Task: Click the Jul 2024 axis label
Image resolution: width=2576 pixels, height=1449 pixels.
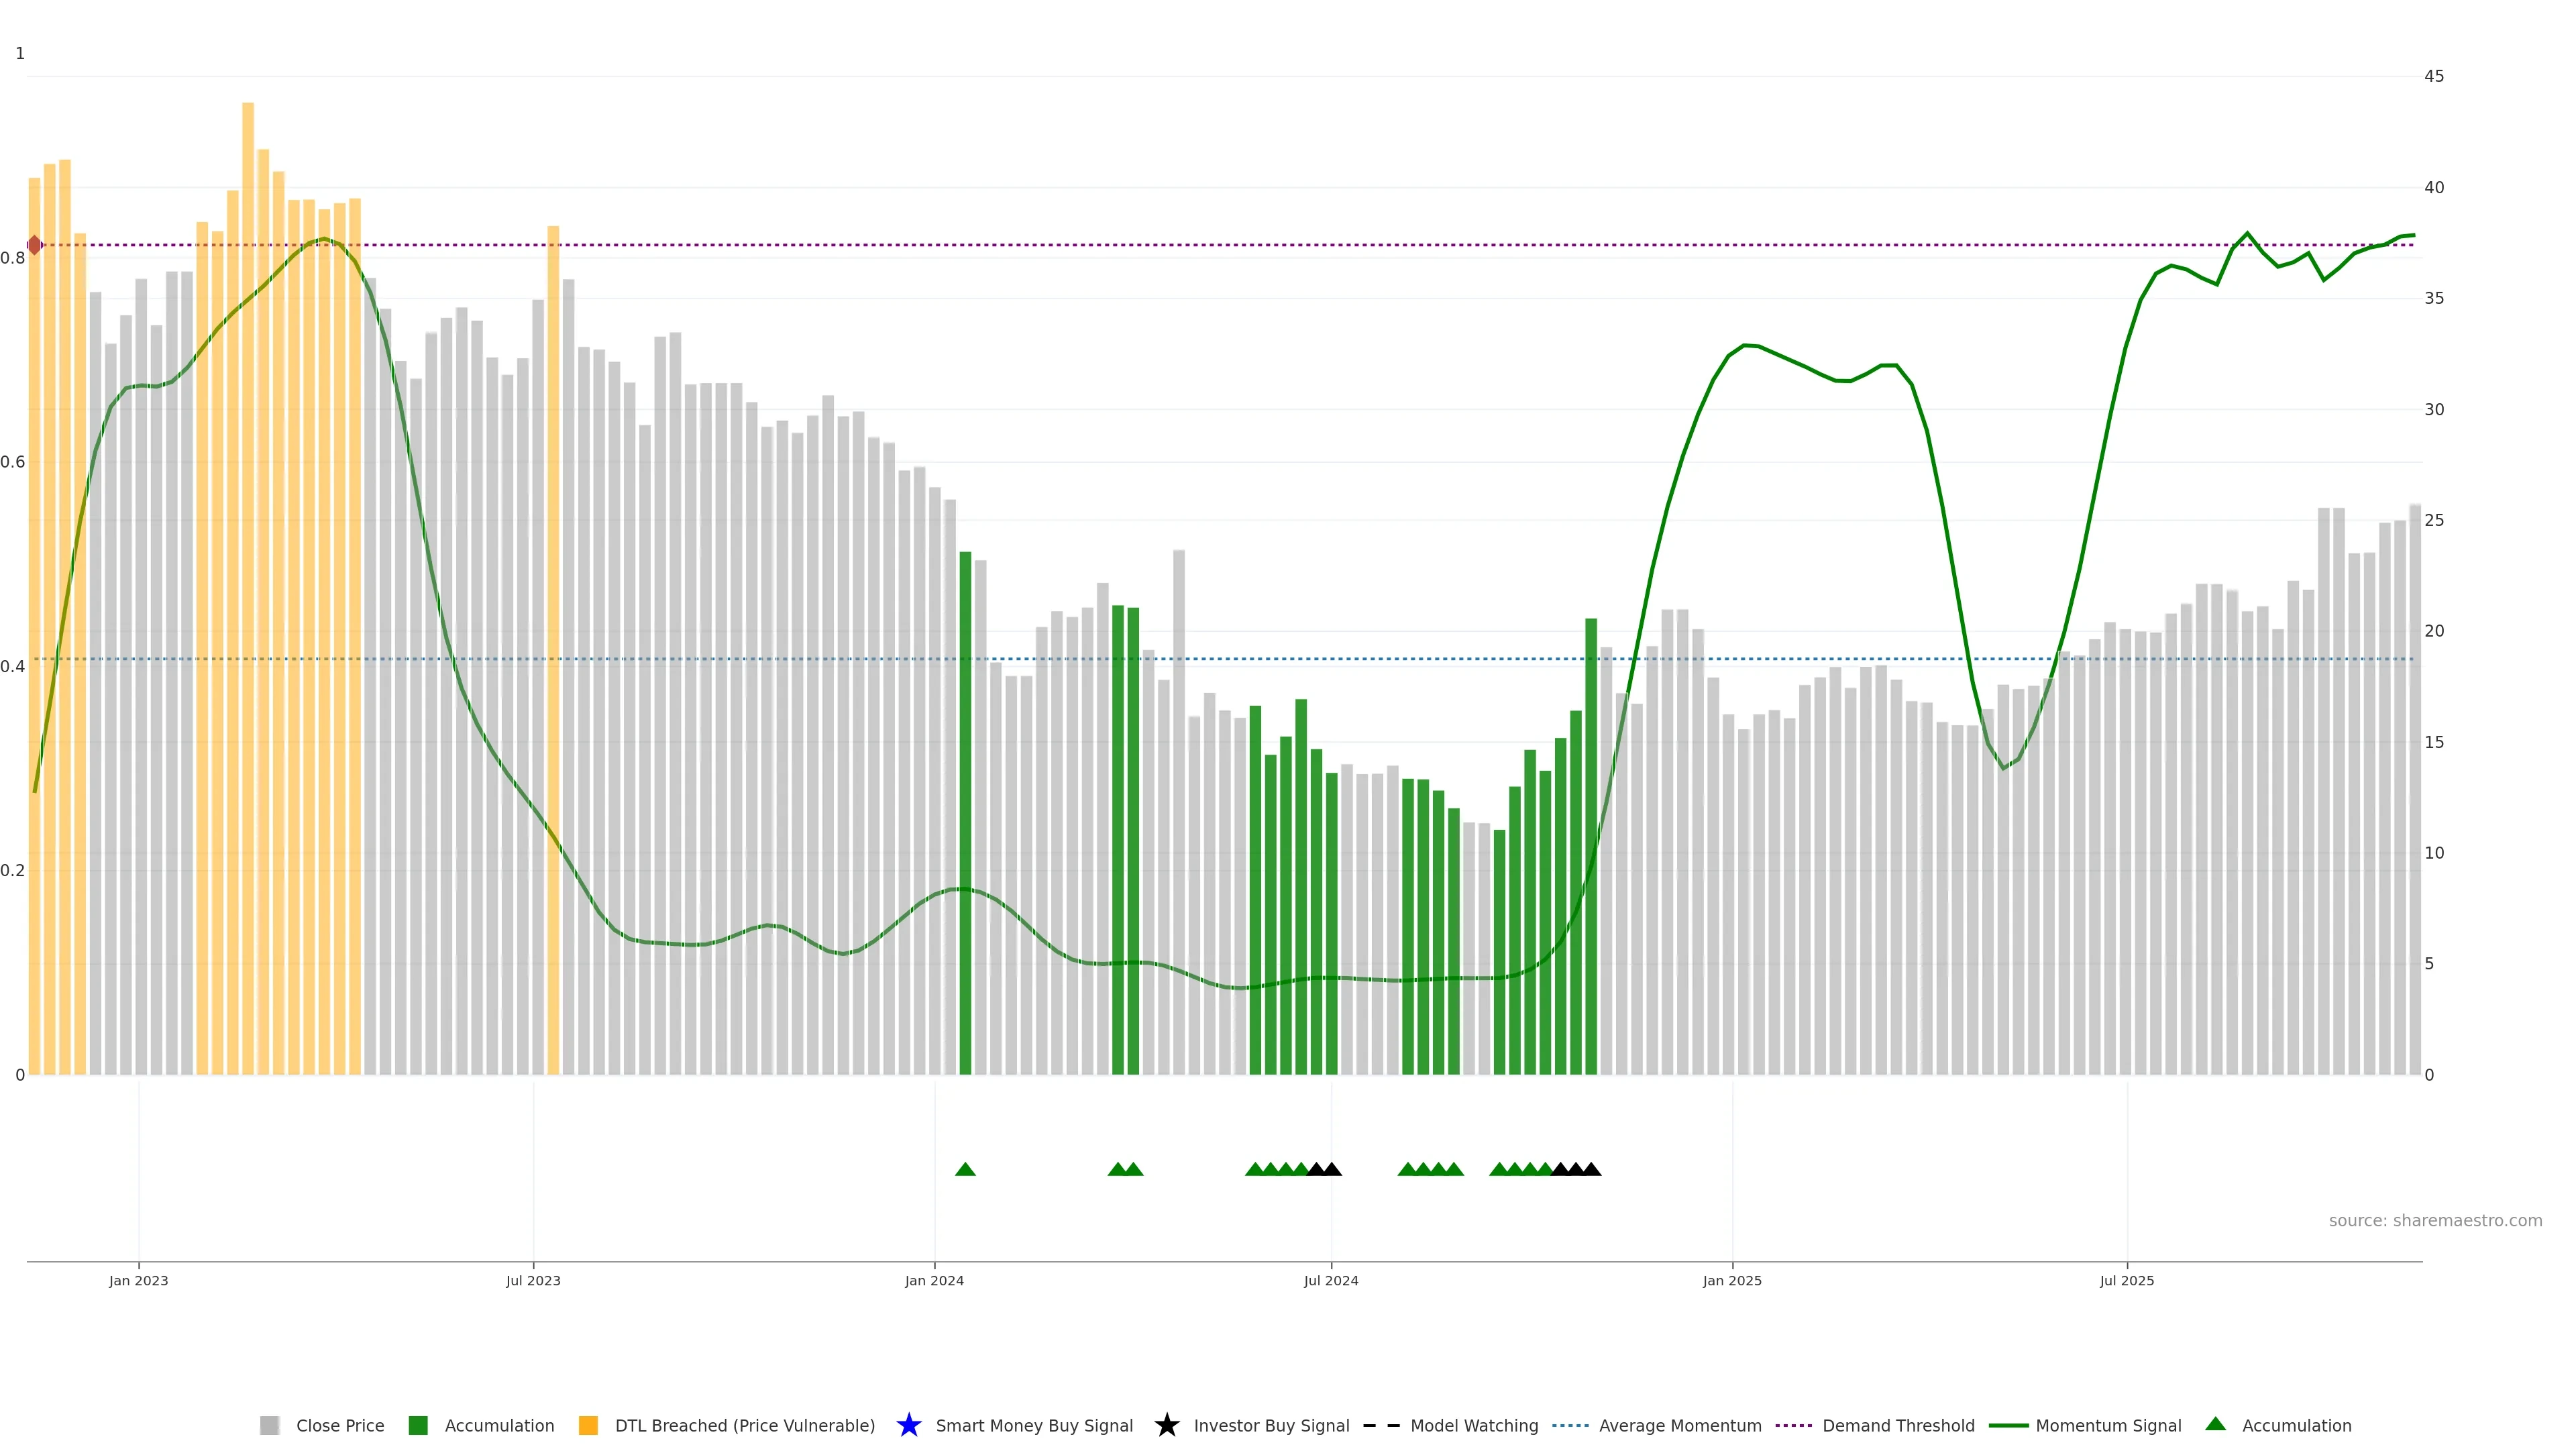Action: (x=1330, y=1280)
